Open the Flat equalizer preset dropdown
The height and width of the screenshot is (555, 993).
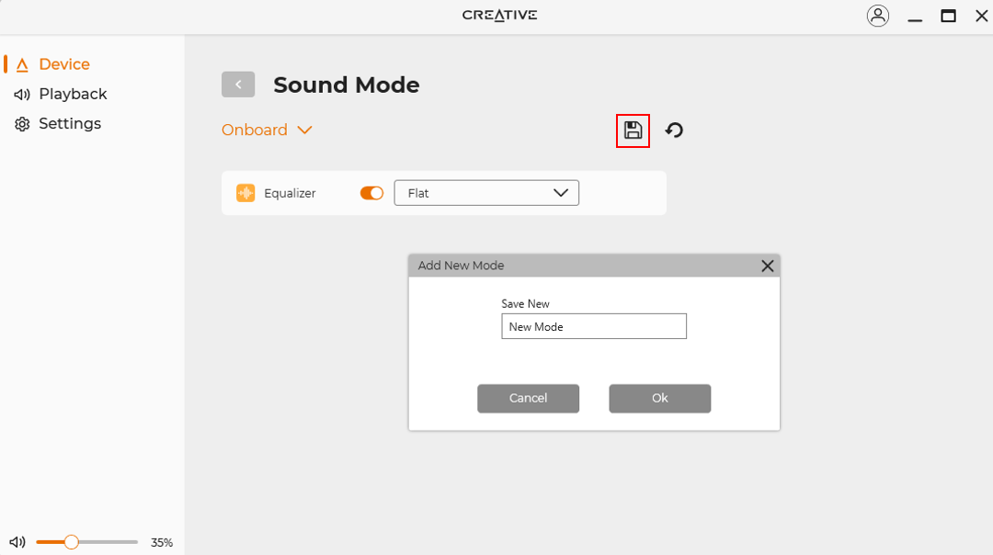[486, 193]
